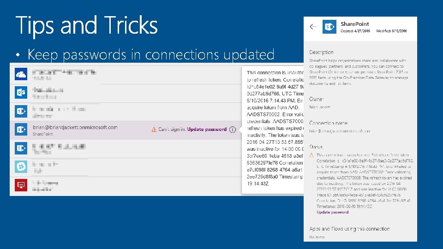
Task: Click the Description heading
Action: pos(321,52)
